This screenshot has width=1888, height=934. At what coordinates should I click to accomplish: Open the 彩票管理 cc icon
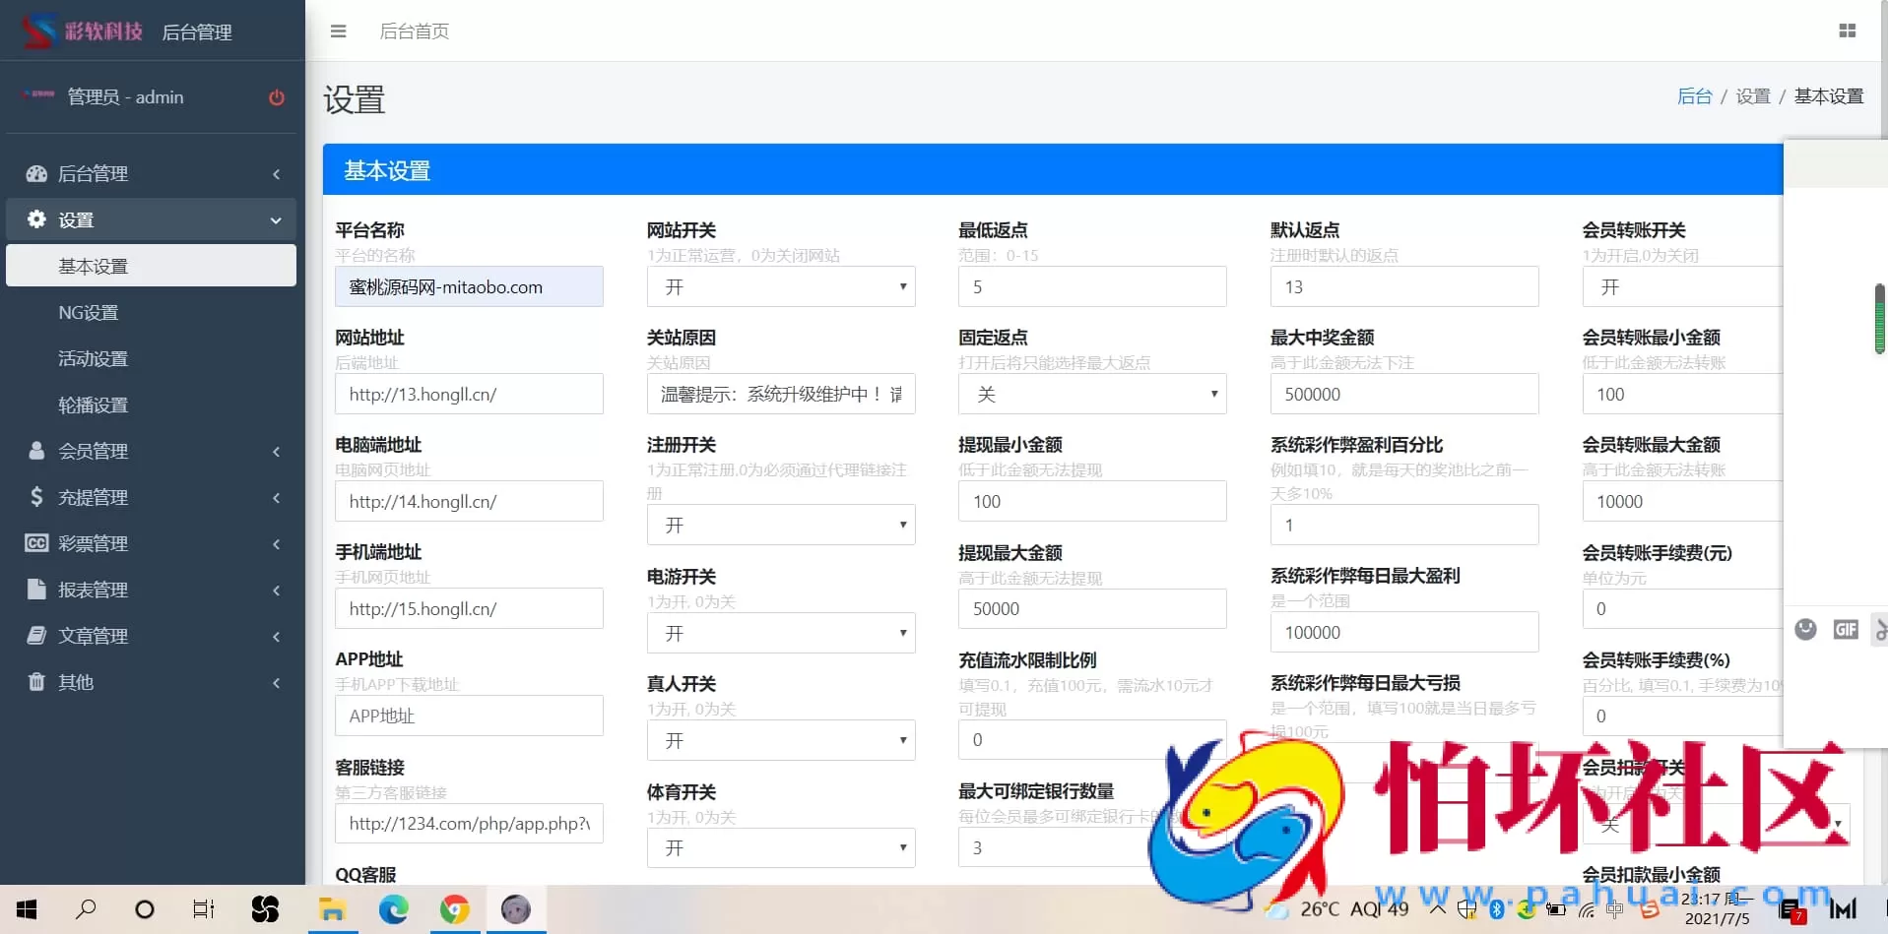coord(36,542)
